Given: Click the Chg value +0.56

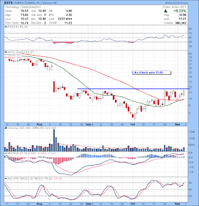Looking at the screenshot, I should point(183,15).
